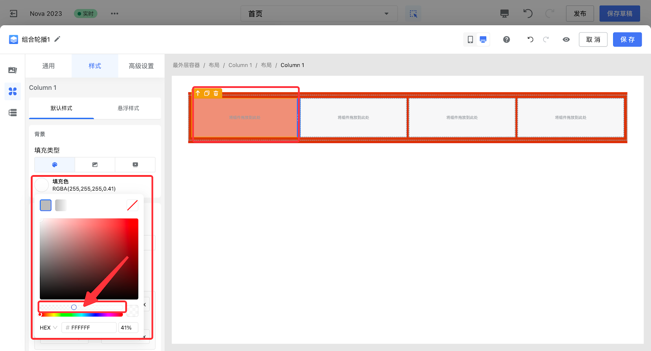Viewport: 651px width, 351px height.
Task: Undo the last change in the editor
Action: 530,39
